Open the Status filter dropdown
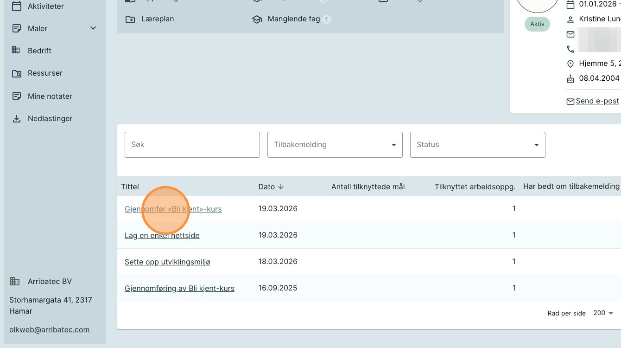Screen dimensions: 621x348 point(477,145)
